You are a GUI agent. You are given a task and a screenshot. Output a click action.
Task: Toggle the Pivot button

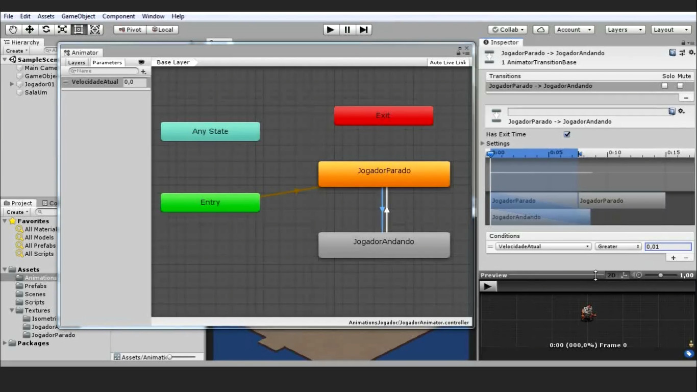pos(130,30)
